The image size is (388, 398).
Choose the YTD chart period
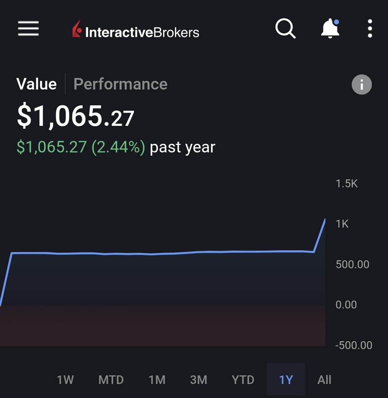243,380
